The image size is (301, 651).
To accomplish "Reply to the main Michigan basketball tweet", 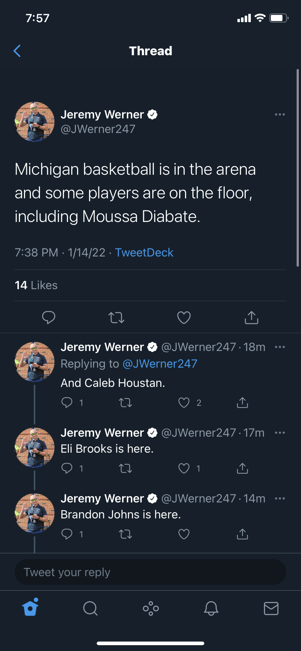I will pyautogui.click(x=49, y=318).
